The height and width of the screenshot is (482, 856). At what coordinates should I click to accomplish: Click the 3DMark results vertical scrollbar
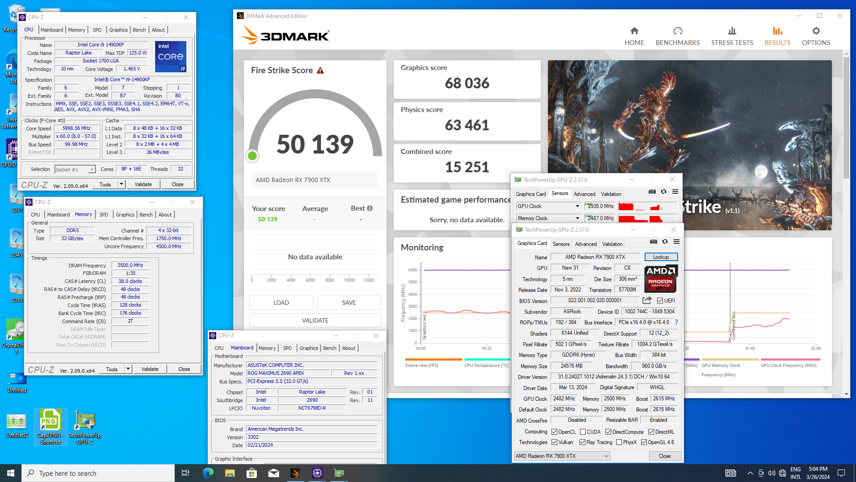pyautogui.click(x=846, y=118)
